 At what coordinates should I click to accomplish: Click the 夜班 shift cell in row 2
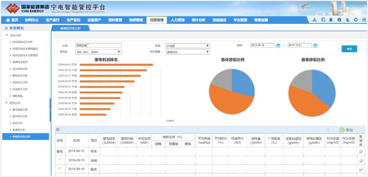click(94, 169)
